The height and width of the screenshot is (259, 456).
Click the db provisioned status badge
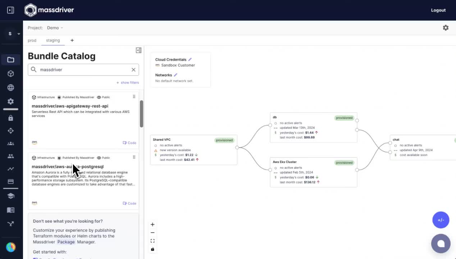(344, 118)
